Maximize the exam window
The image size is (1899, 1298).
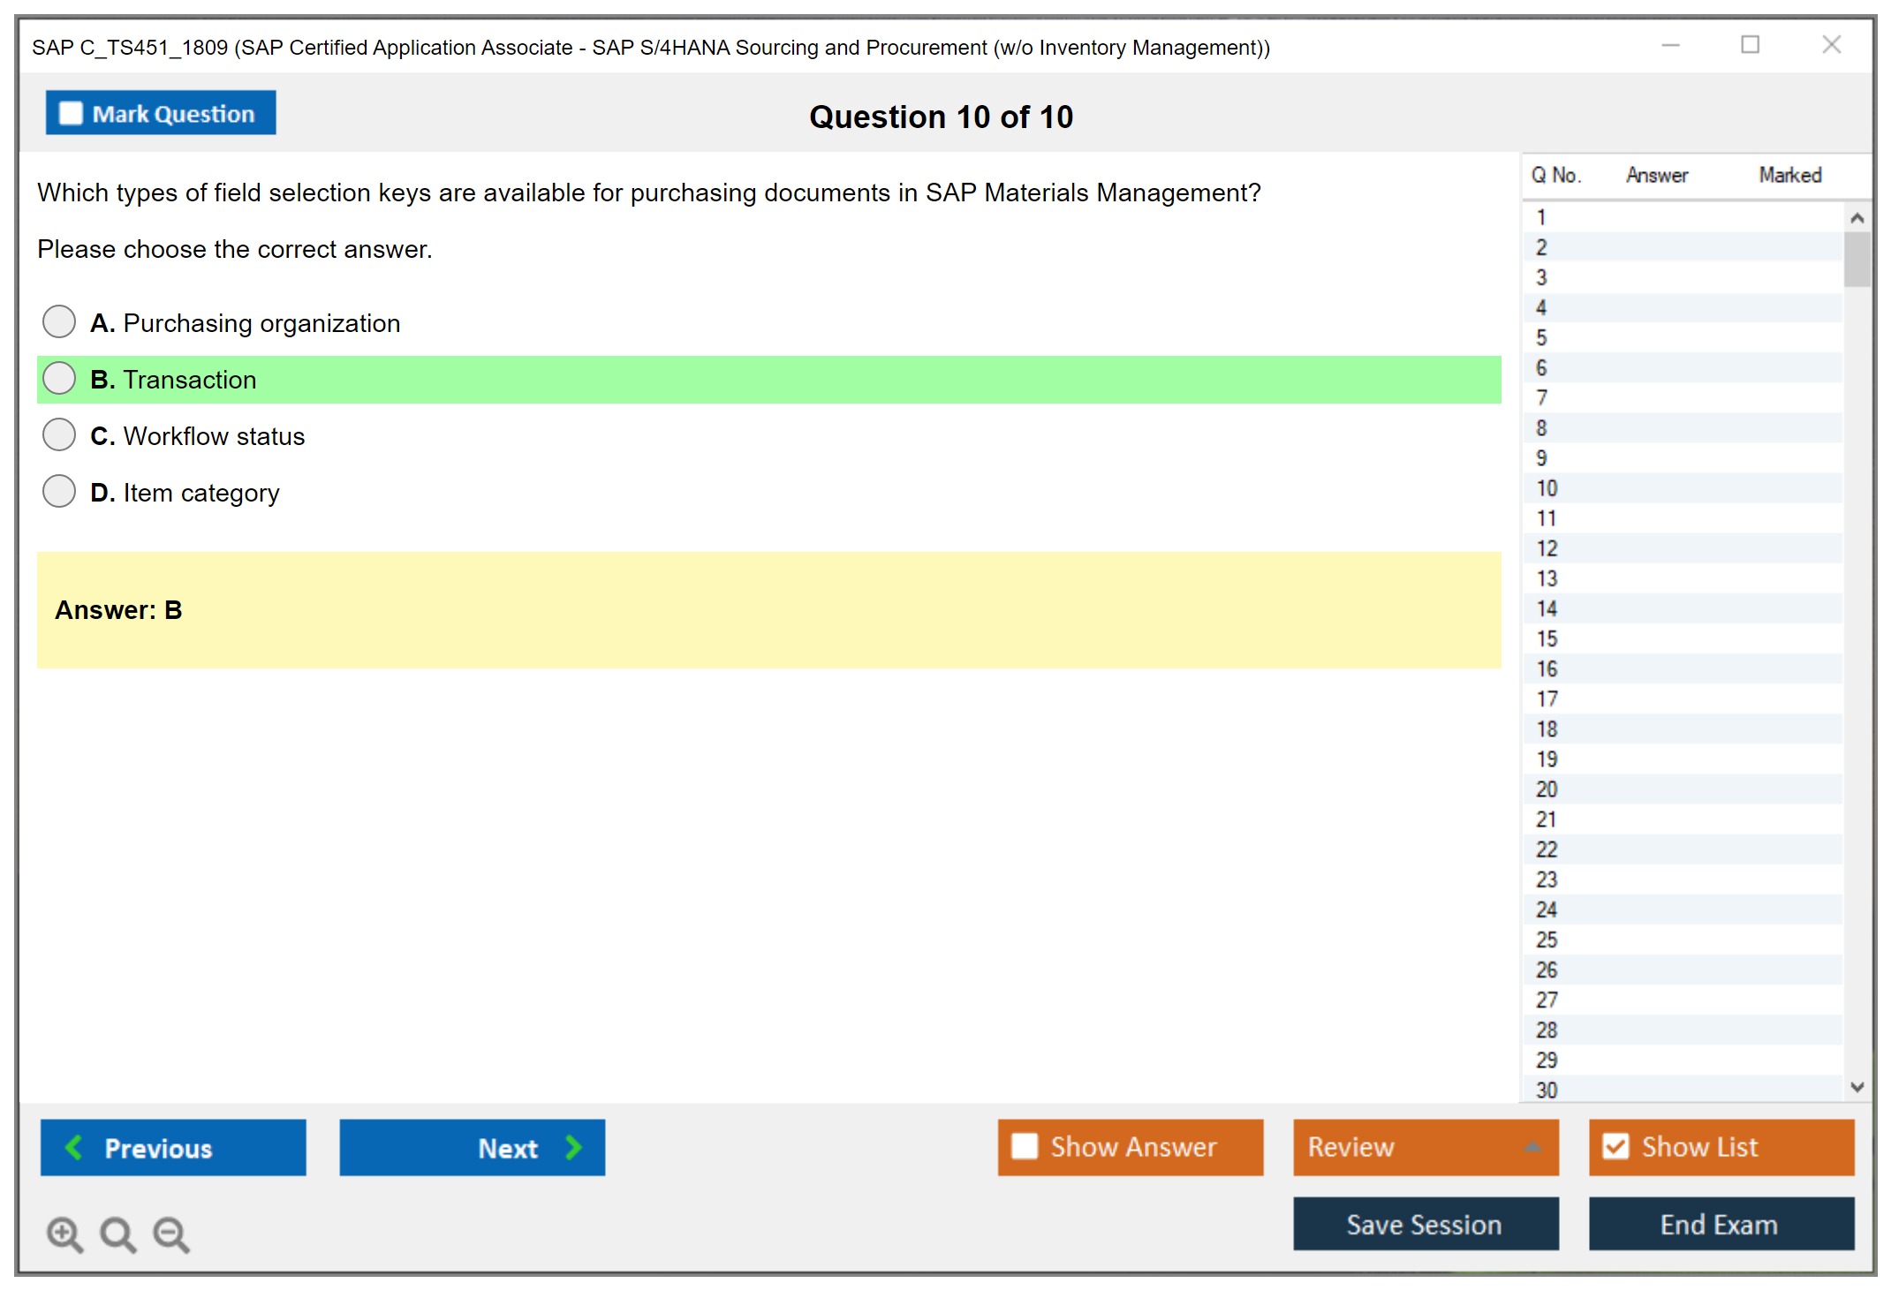(1750, 45)
